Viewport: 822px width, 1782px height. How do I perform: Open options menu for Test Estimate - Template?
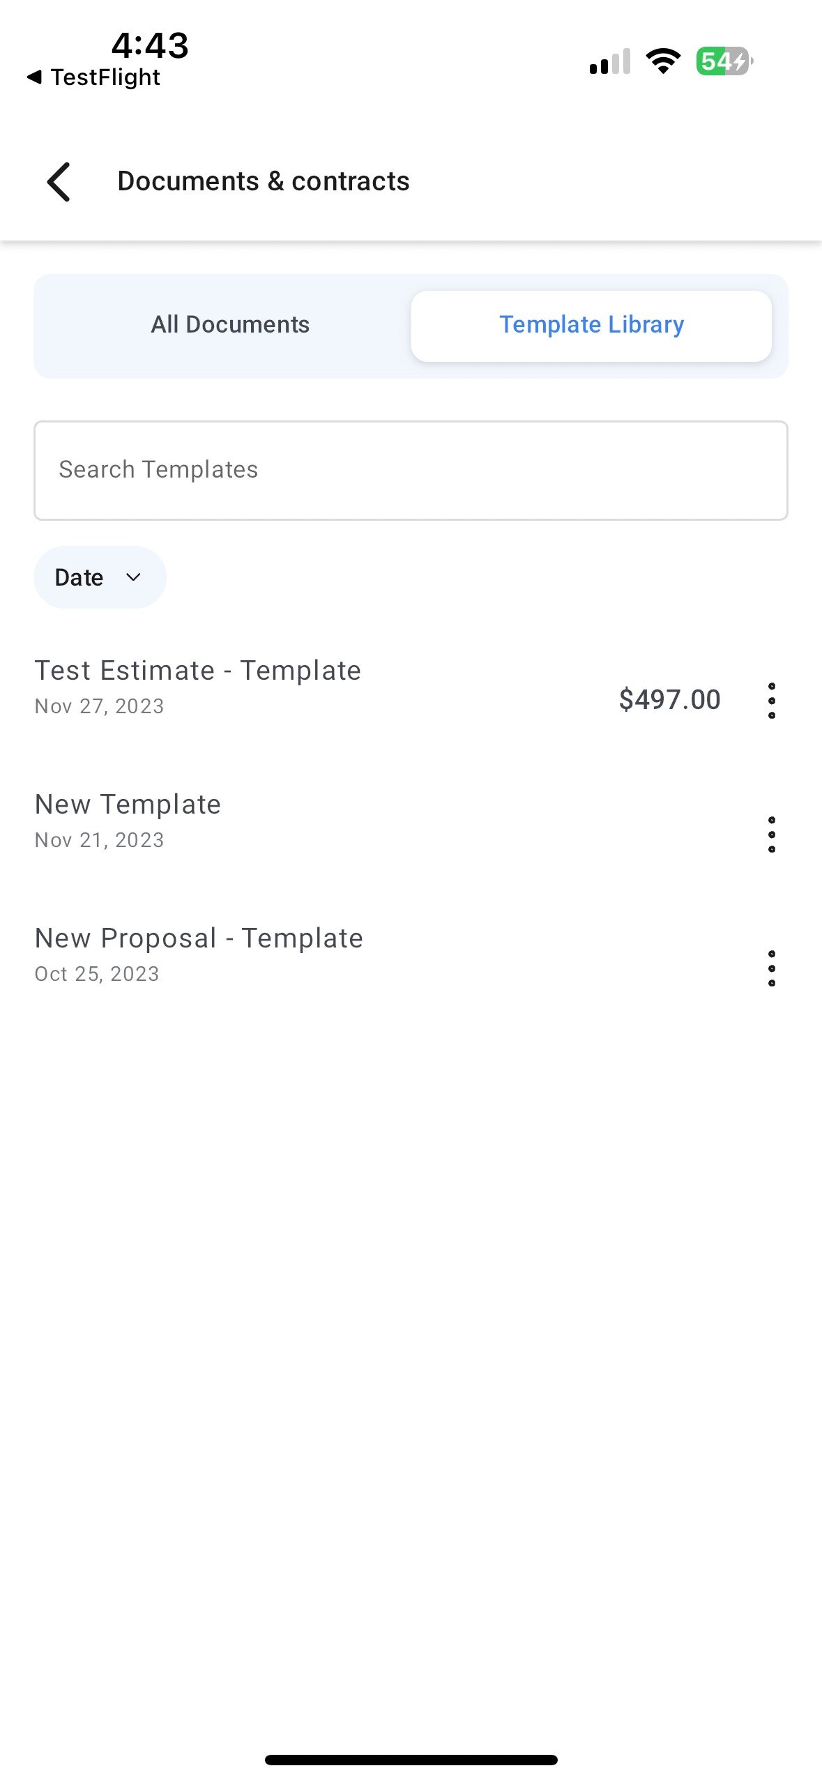click(771, 700)
